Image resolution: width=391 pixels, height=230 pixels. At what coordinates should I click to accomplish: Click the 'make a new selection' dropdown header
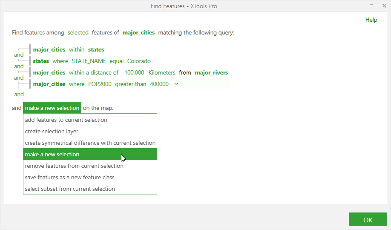[52, 108]
